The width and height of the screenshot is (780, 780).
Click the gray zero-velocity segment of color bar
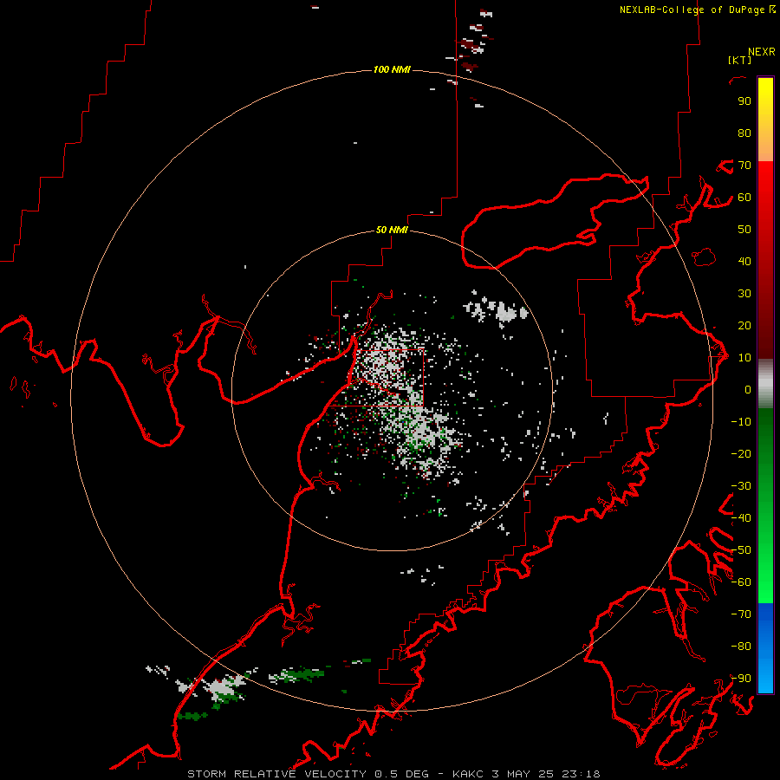tap(765, 384)
